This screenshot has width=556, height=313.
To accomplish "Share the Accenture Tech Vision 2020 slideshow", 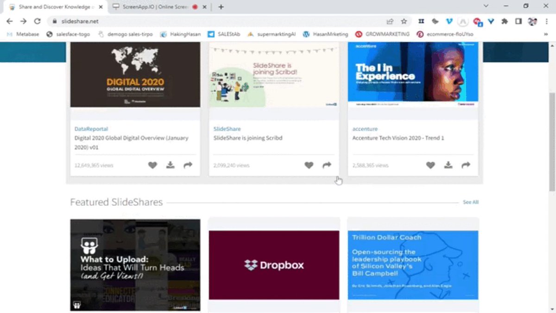I will (466, 165).
